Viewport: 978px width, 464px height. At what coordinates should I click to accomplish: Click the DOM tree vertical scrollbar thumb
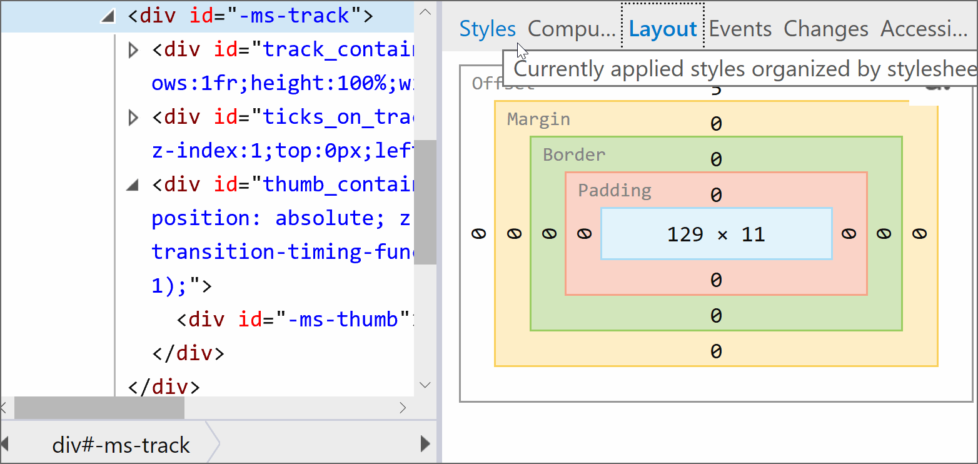[425, 201]
